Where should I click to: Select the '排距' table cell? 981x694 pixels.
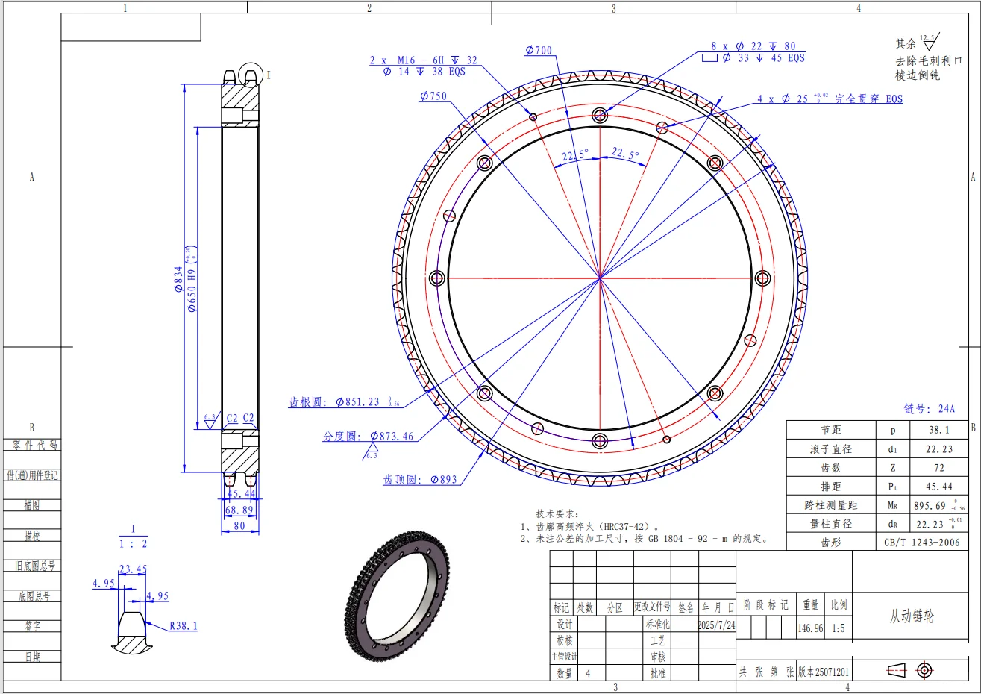(x=830, y=487)
